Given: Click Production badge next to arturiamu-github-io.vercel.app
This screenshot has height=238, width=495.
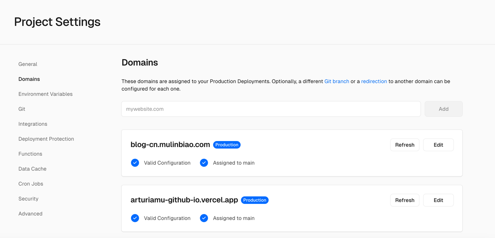Looking at the screenshot, I should point(255,200).
